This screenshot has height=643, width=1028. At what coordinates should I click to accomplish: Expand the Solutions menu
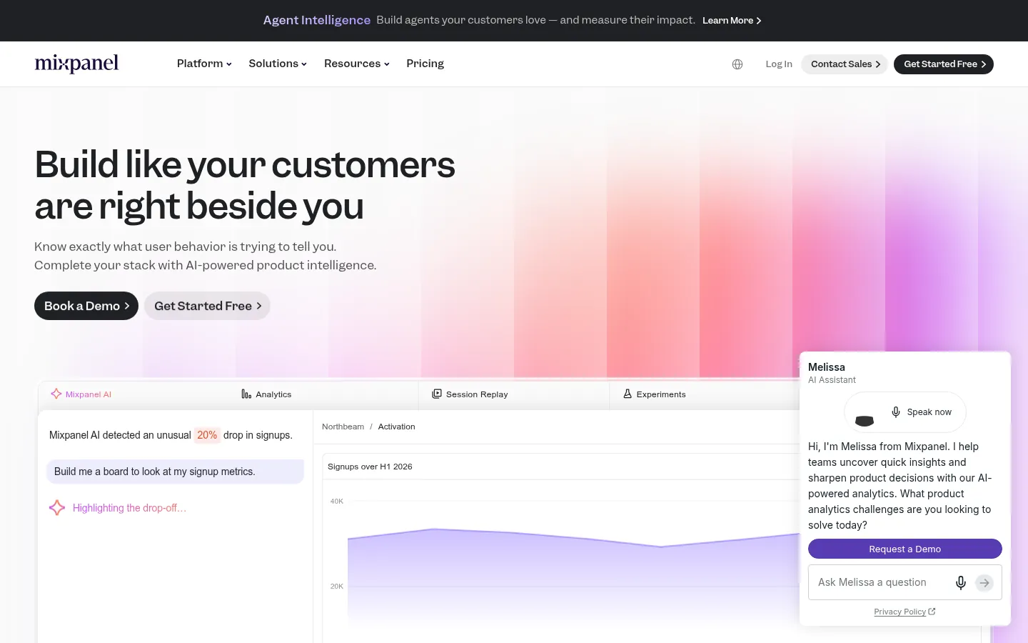click(278, 64)
